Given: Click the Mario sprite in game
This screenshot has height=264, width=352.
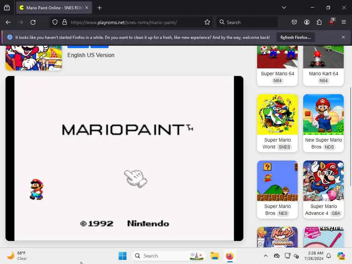Looking at the screenshot, I should point(36,189).
